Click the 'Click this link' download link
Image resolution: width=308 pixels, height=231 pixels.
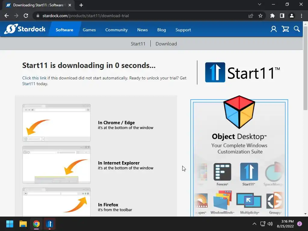(x=34, y=78)
